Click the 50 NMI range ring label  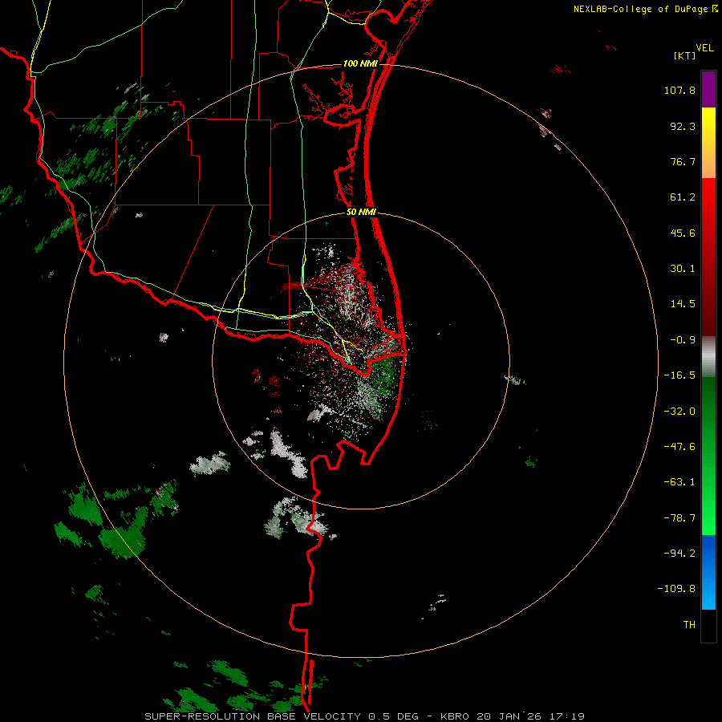click(361, 213)
